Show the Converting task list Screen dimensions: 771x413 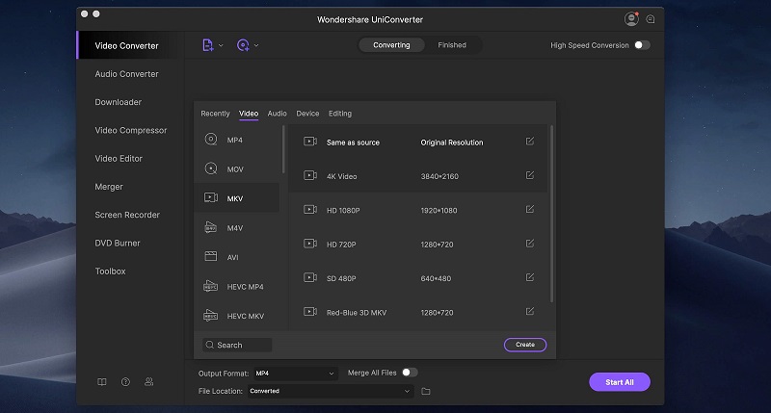[391, 45]
